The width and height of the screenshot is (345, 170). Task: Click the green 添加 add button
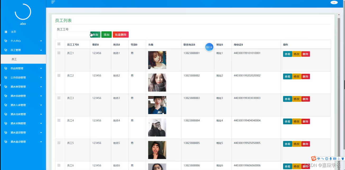click(x=106, y=35)
